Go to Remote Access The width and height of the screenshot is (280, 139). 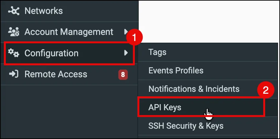[56, 74]
